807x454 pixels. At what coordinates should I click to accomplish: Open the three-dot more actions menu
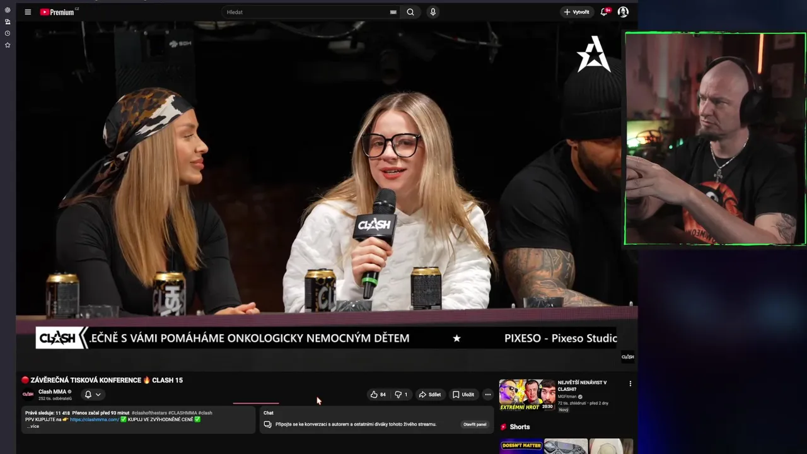point(487,395)
